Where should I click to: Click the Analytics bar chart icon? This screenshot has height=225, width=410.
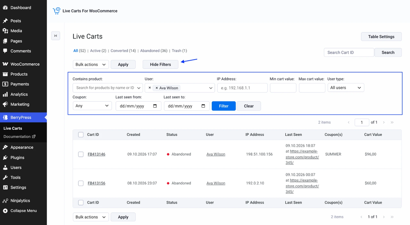(x=5, y=94)
